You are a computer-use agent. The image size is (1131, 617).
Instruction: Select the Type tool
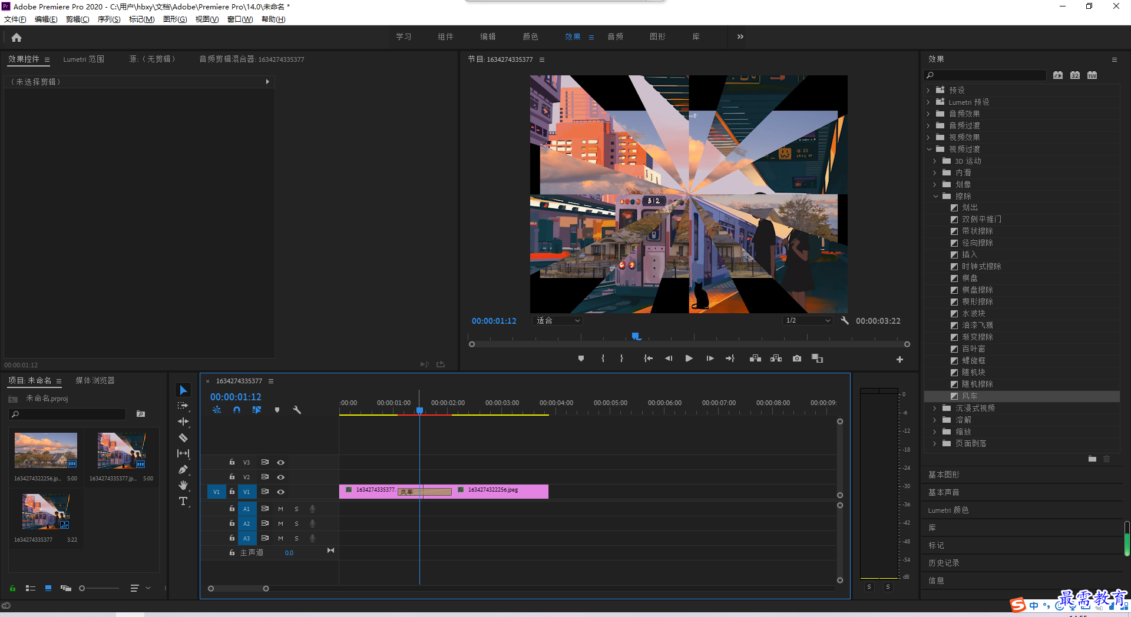click(183, 501)
